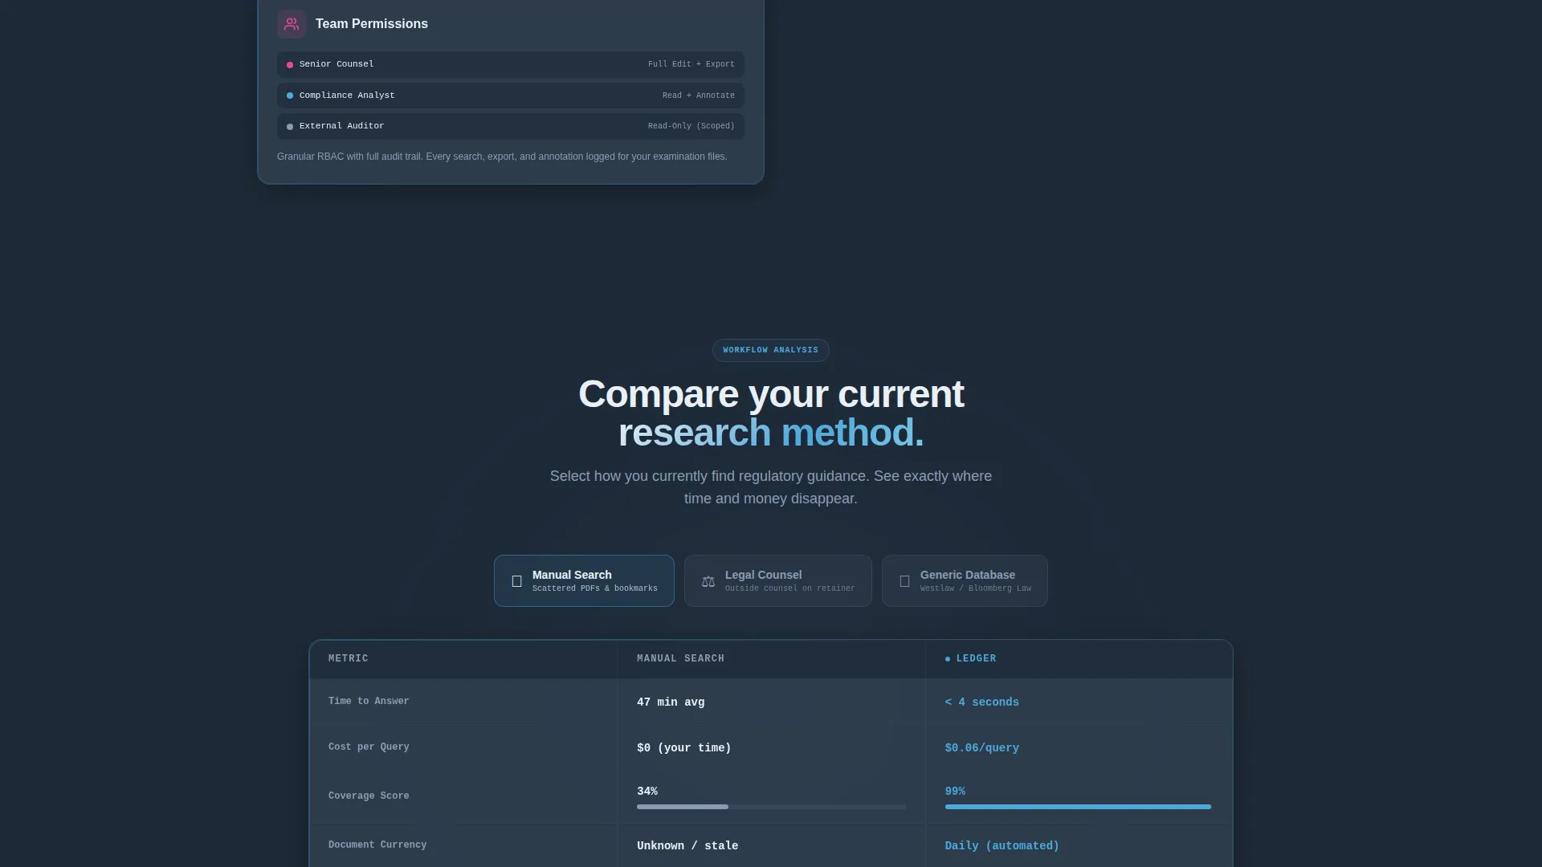This screenshot has height=867, width=1542.
Task: Switch to the Generic Database tab
Action: pyautogui.click(x=965, y=580)
